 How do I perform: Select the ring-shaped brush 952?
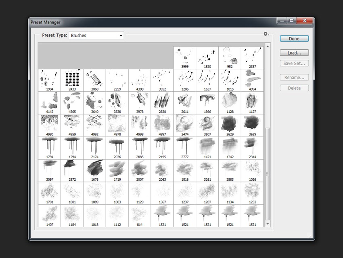coord(230,57)
